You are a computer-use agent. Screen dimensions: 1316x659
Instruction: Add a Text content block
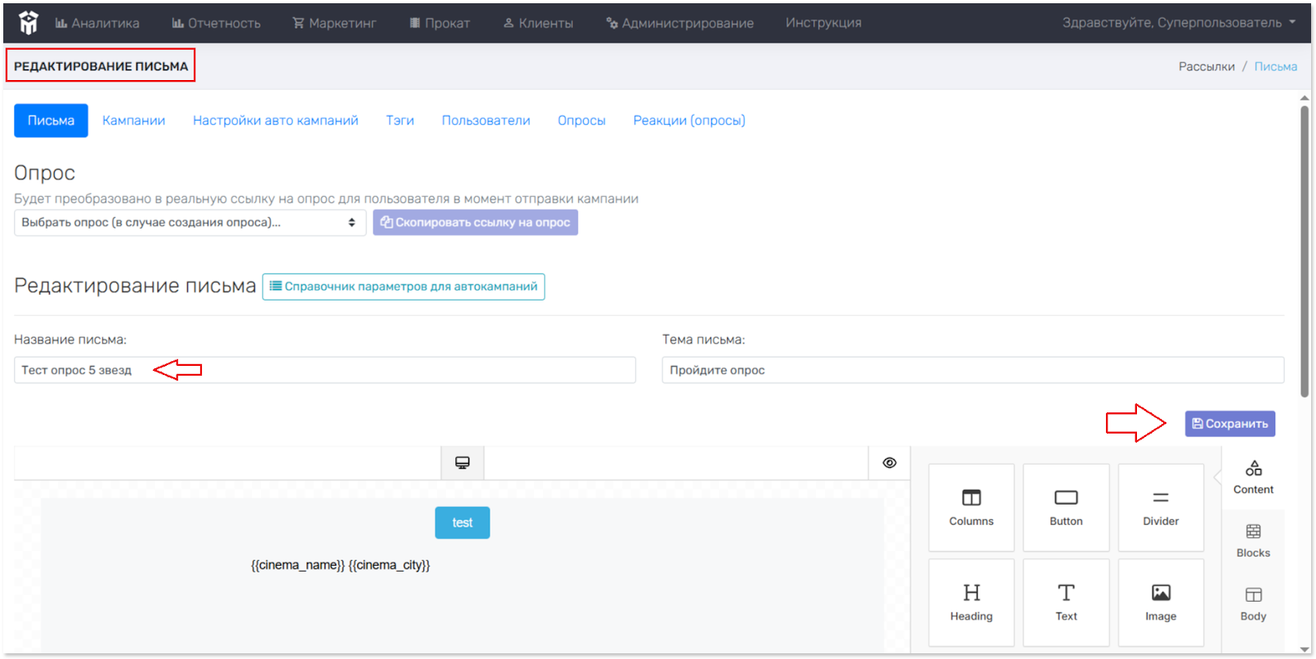tap(1066, 602)
